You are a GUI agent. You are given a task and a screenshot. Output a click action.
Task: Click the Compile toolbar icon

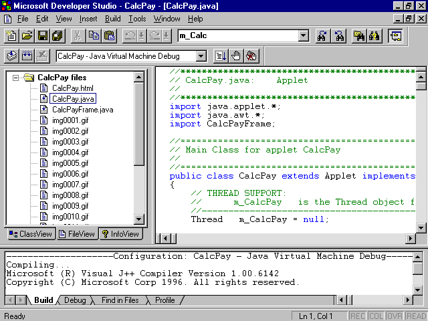click(x=11, y=56)
